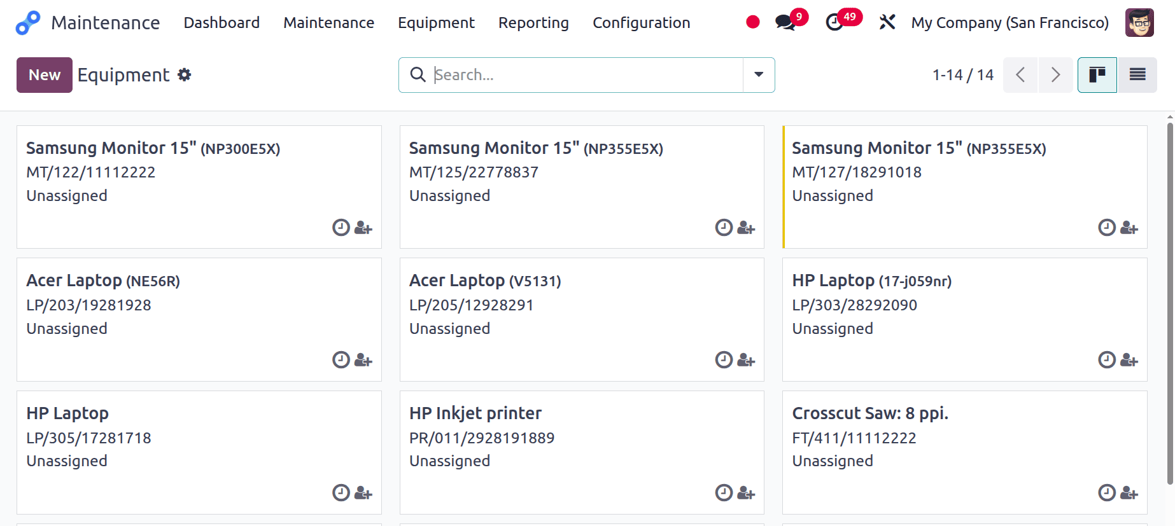Schedule activity on HP Laptop 17-j059nr
Image resolution: width=1175 pixels, height=526 pixels.
[1107, 360]
